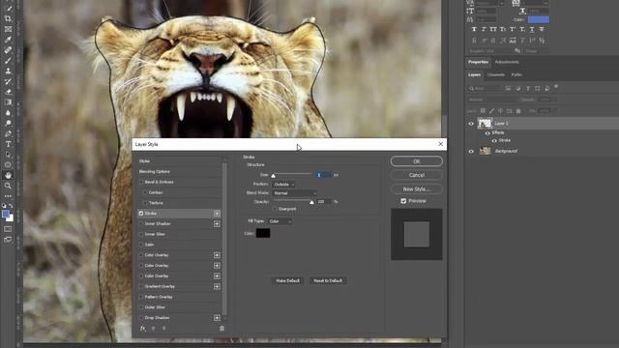The height and width of the screenshot is (348, 619).
Task: Click the Quick Mask mode icon
Action: (x=8, y=229)
